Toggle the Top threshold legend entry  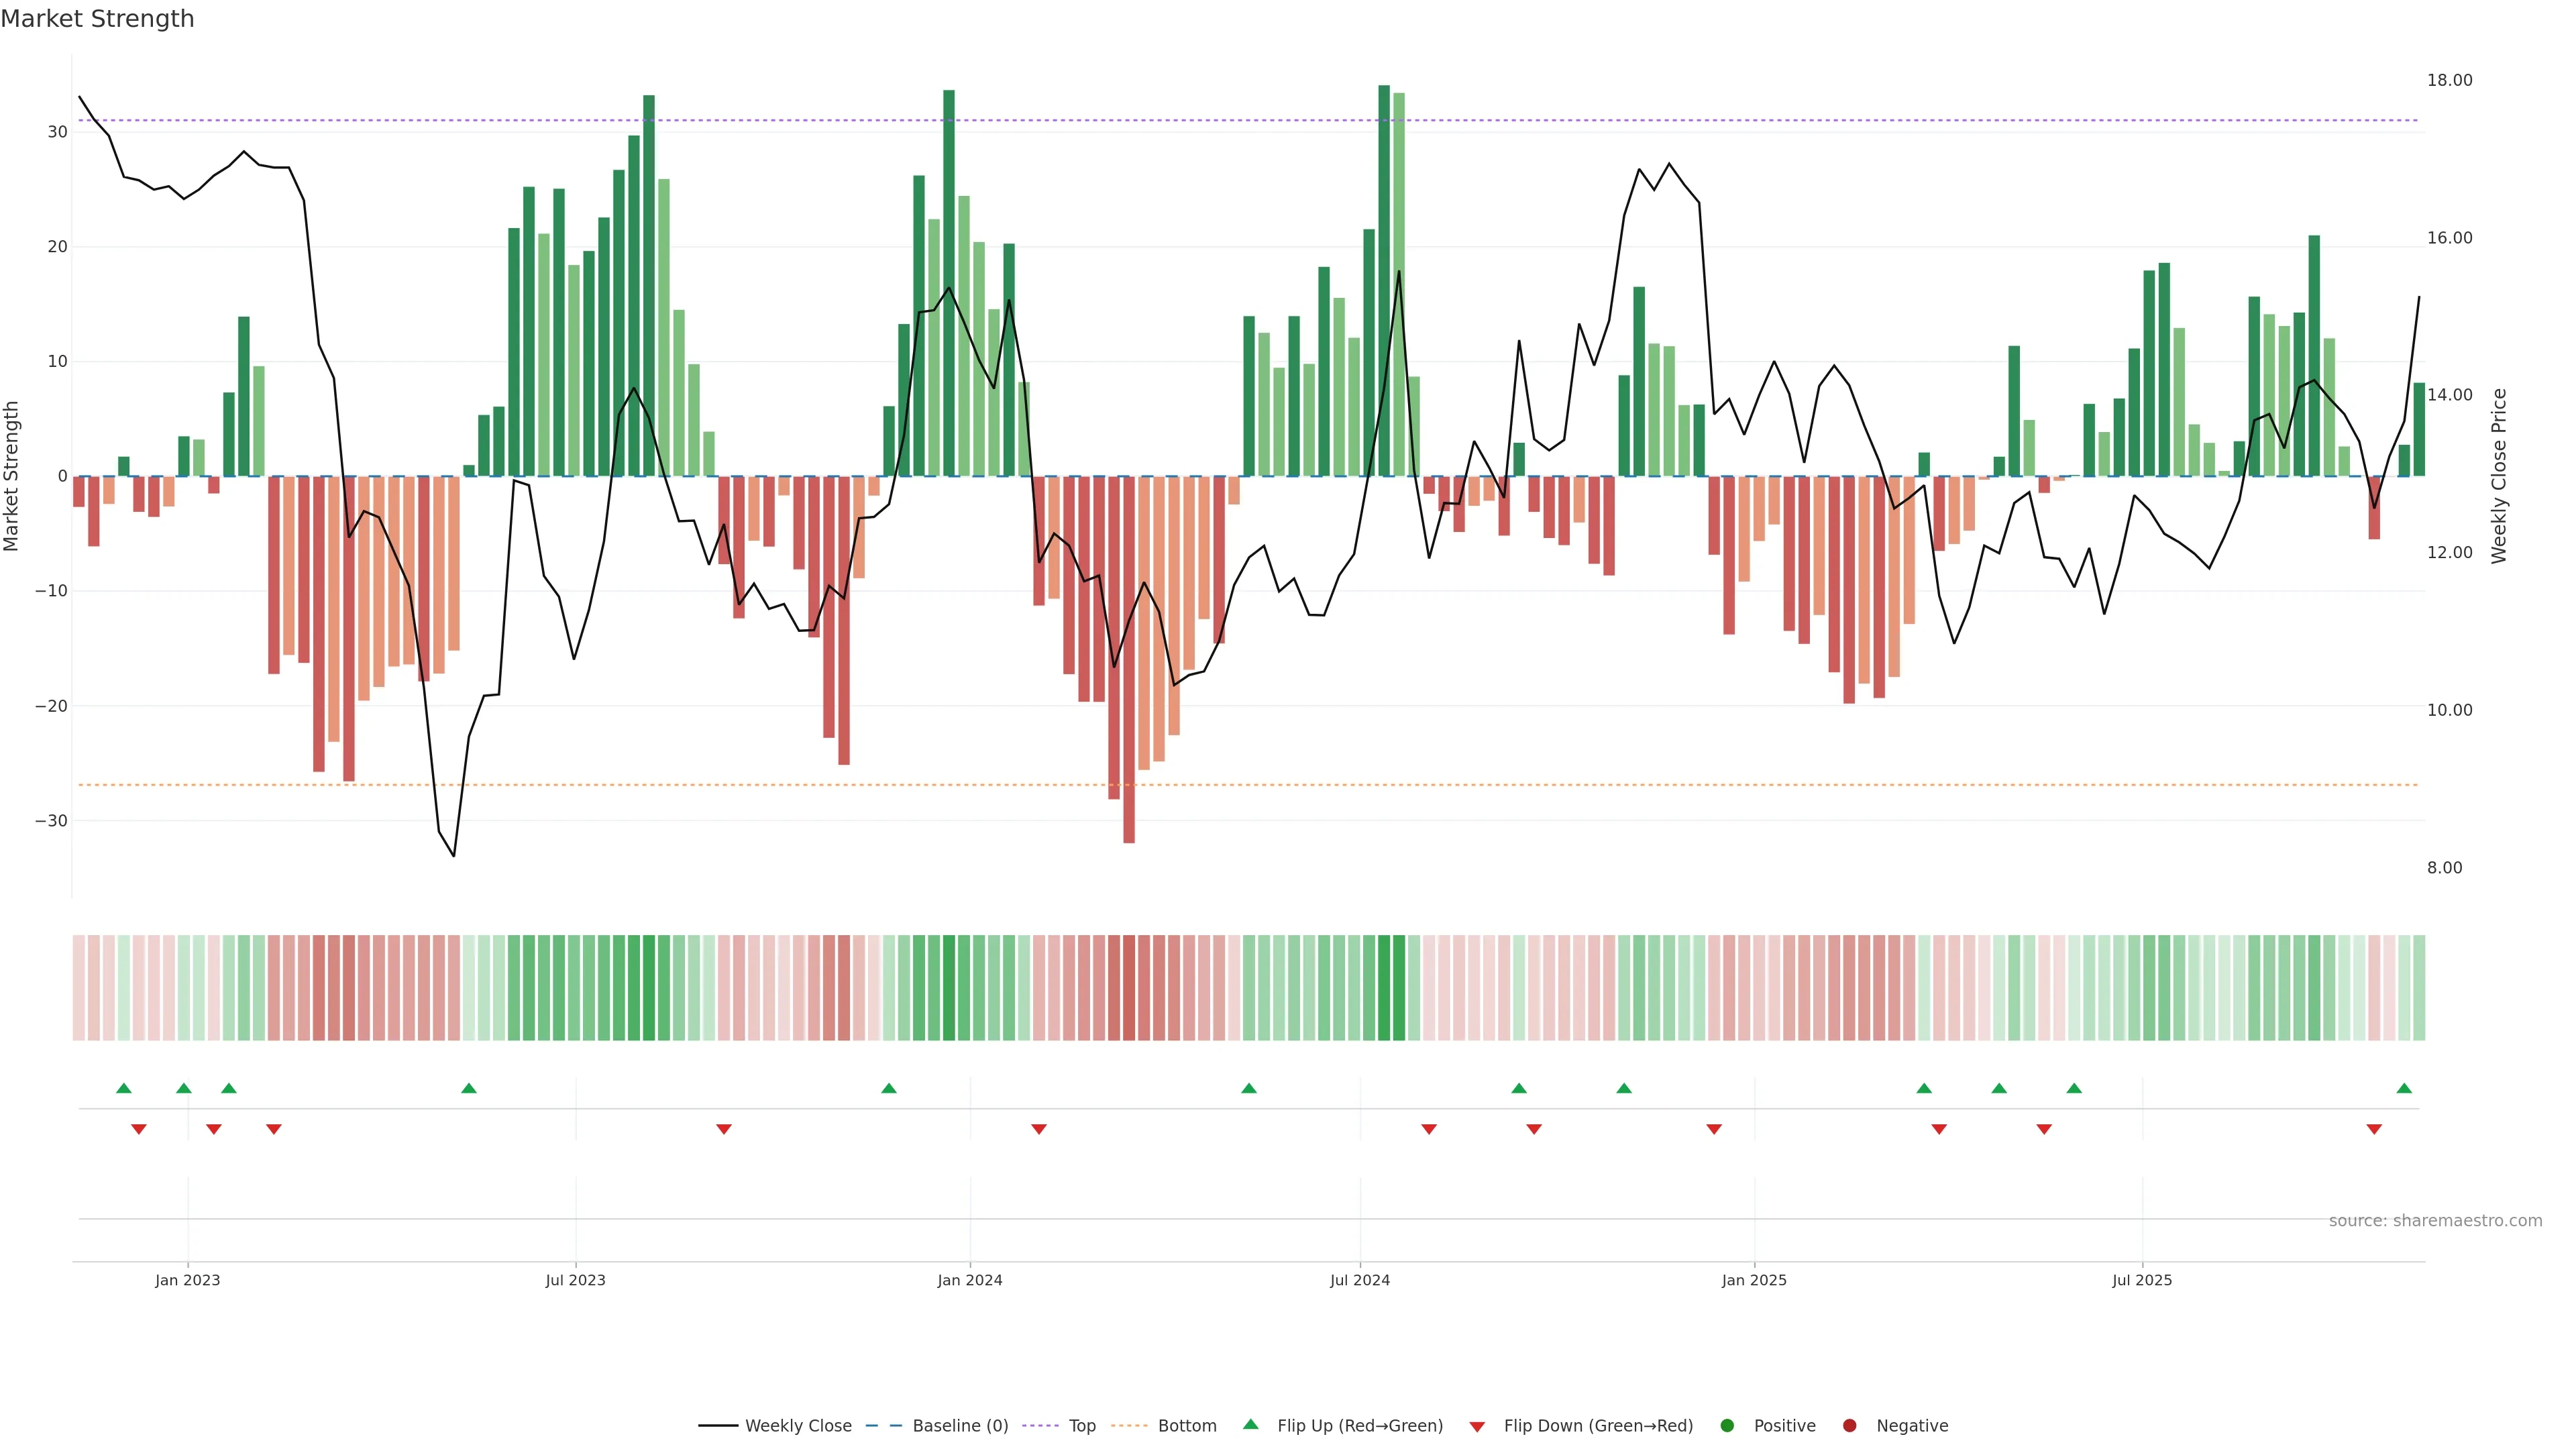1081,1426
